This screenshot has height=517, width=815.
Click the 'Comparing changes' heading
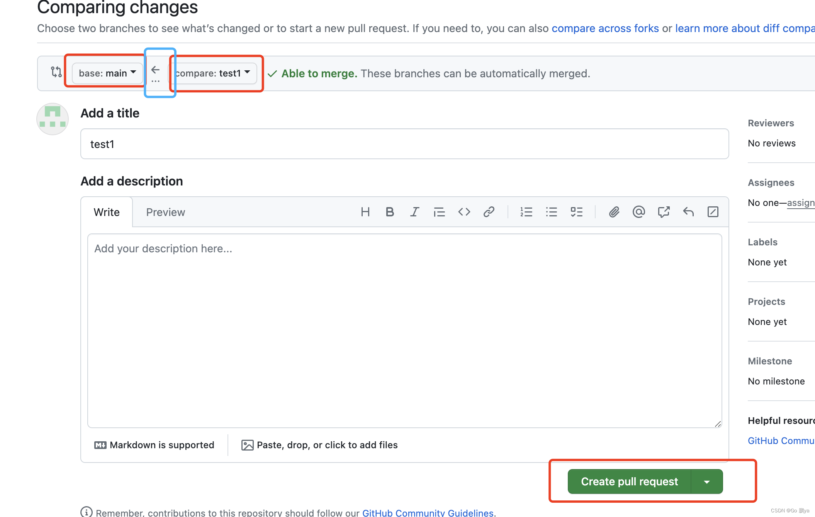coord(117,7)
